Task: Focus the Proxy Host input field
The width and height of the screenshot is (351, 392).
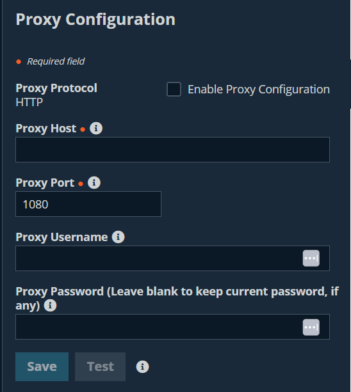Action: point(172,150)
